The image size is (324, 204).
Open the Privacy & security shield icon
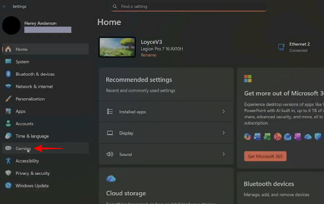[8, 173]
